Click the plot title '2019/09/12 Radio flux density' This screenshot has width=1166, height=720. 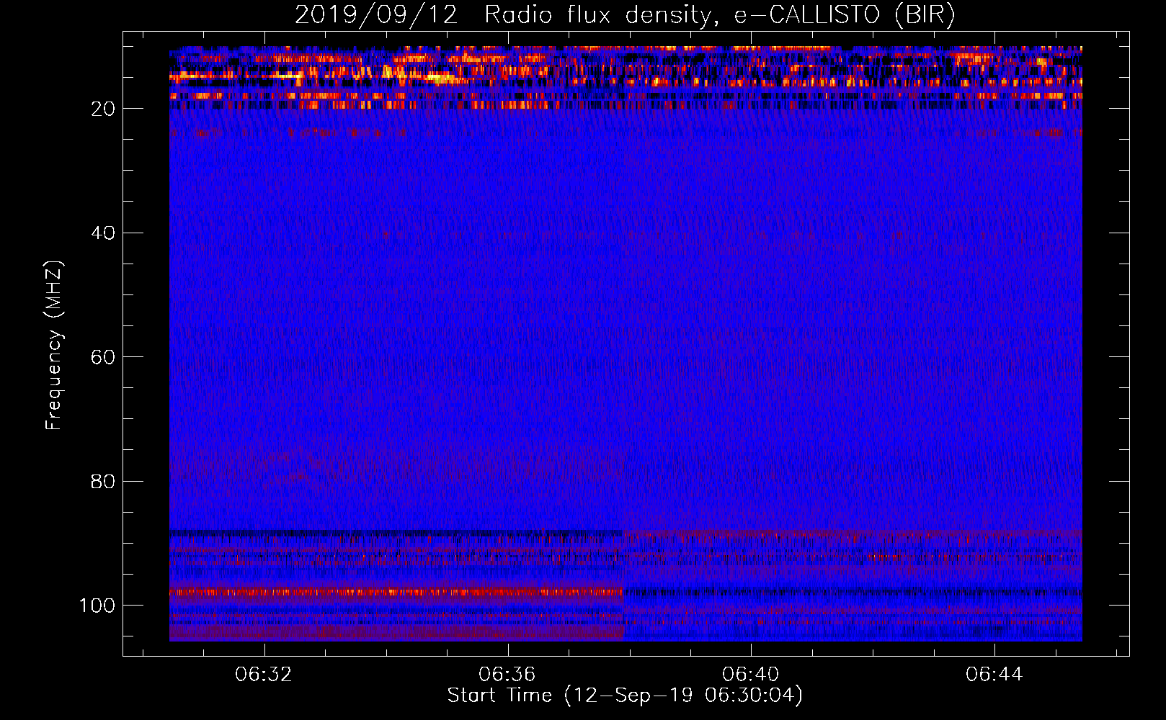pos(625,14)
